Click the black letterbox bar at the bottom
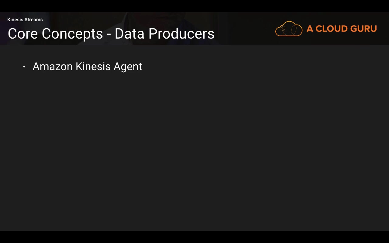The image size is (389, 243). coord(194,237)
